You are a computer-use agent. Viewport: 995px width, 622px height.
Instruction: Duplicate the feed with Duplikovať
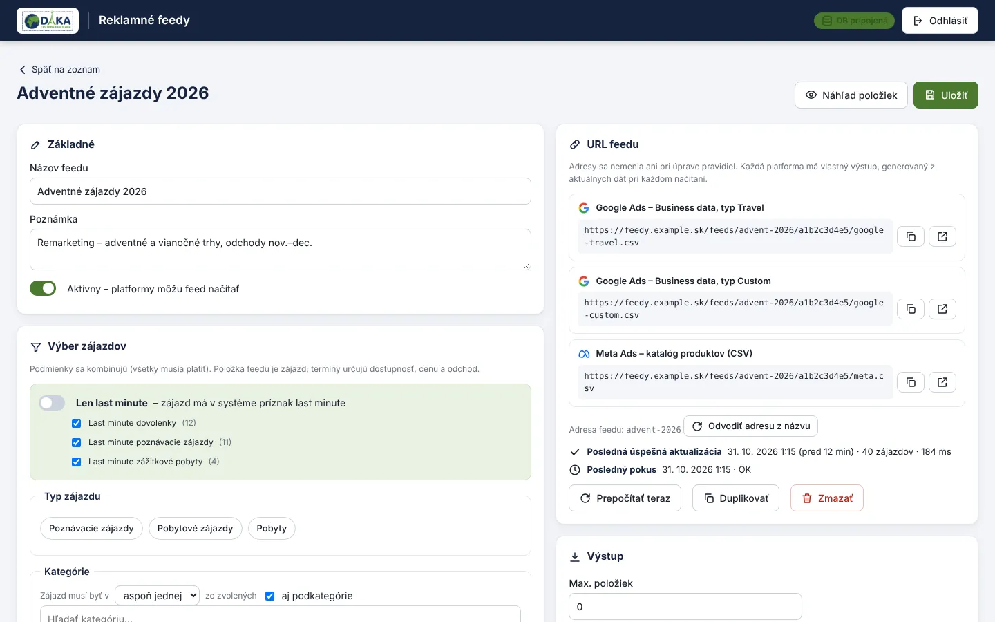736,498
